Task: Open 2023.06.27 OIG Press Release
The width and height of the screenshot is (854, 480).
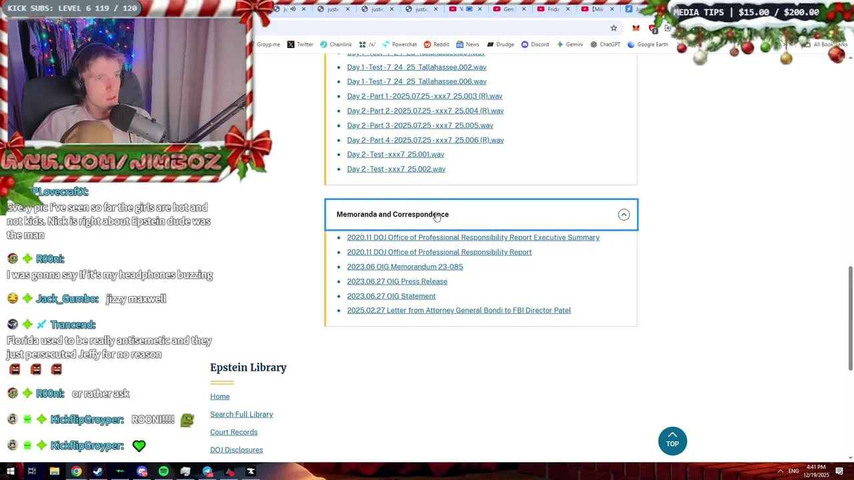Action: pos(397,281)
